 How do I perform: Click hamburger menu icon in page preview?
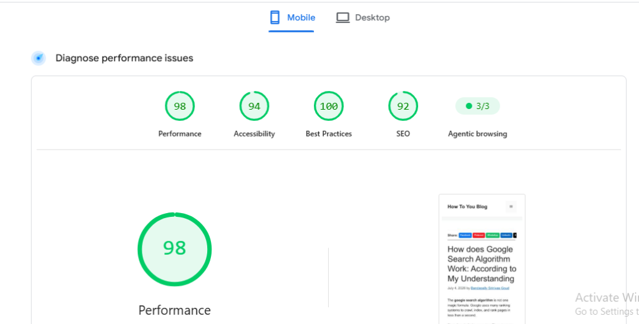click(x=511, y=206)
